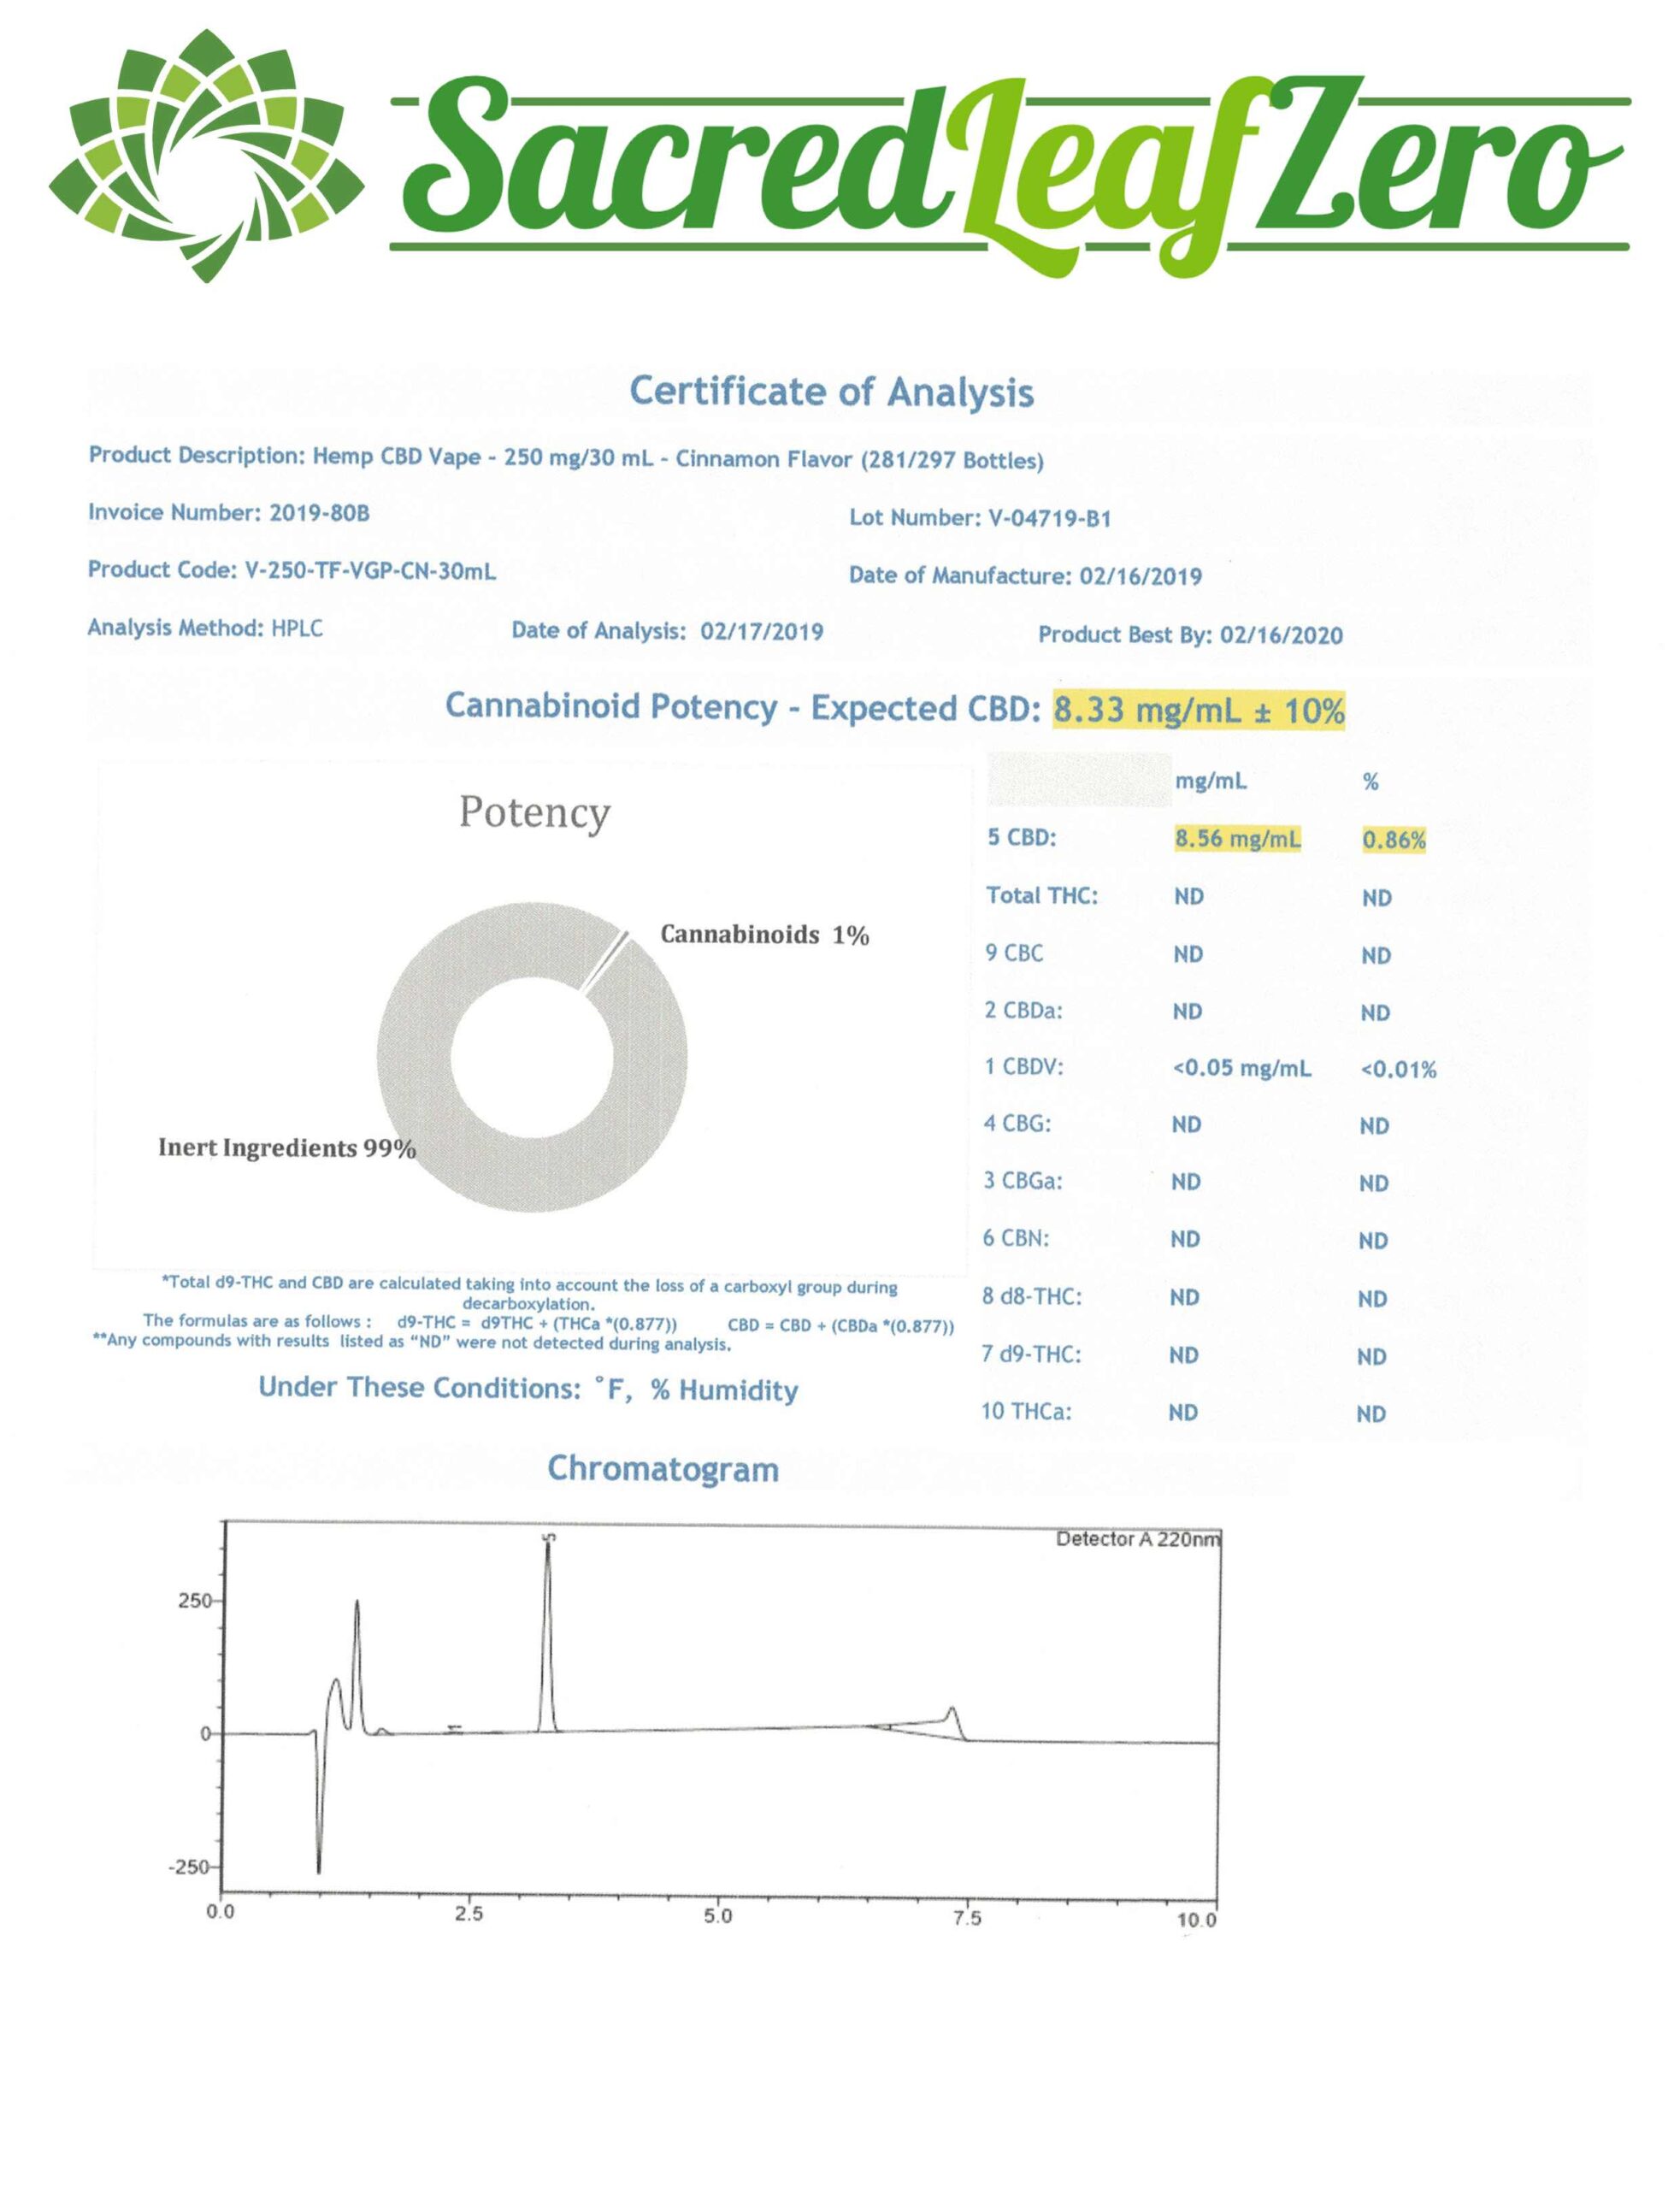Click the Cannabinoids 1% chart label
Image resolution: width=1680 pixels, height=2189 pixels.
coord(764,935)
